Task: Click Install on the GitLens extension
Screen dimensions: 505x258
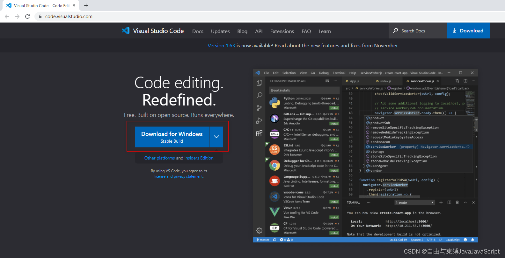Action: click(x=334, y=124)
